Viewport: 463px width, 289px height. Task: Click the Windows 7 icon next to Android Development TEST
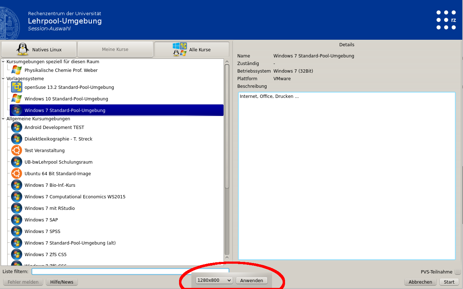point(17,127)
